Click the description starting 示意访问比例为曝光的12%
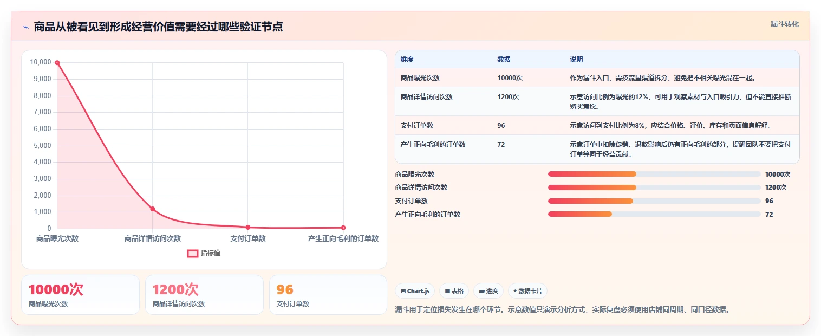 tap(681, 102)
